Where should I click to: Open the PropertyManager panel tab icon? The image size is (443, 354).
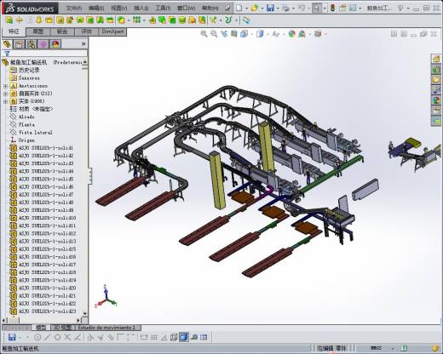tap(19, 44)
